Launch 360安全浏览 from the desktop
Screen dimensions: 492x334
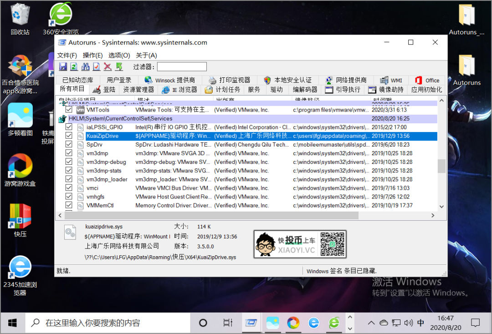click(x=60, y=14)
